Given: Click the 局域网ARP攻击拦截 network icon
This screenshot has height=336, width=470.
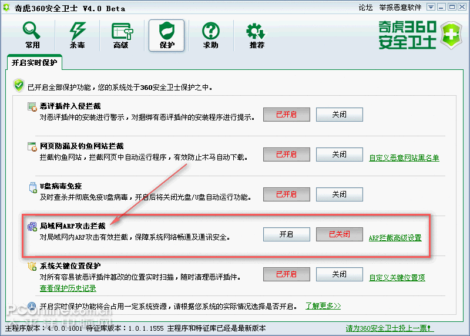Looking at the screenshot, I should 32,227.
